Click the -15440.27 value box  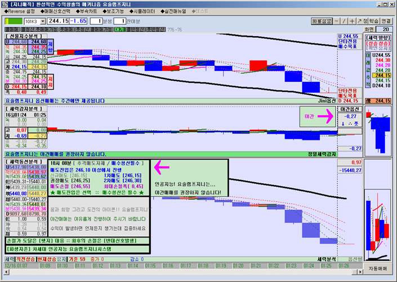tap(350, 170)
